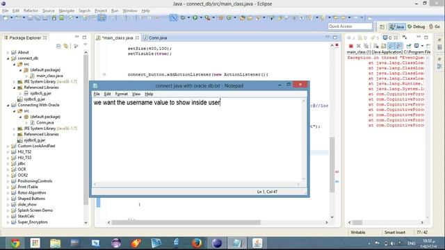Toggle Scroll Lock in Console toolbar

tap(384, 46)
